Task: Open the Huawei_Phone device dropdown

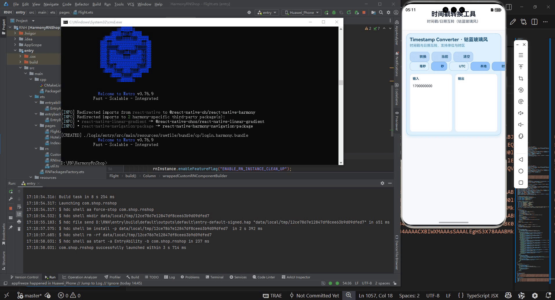Action: coord(301,12)
